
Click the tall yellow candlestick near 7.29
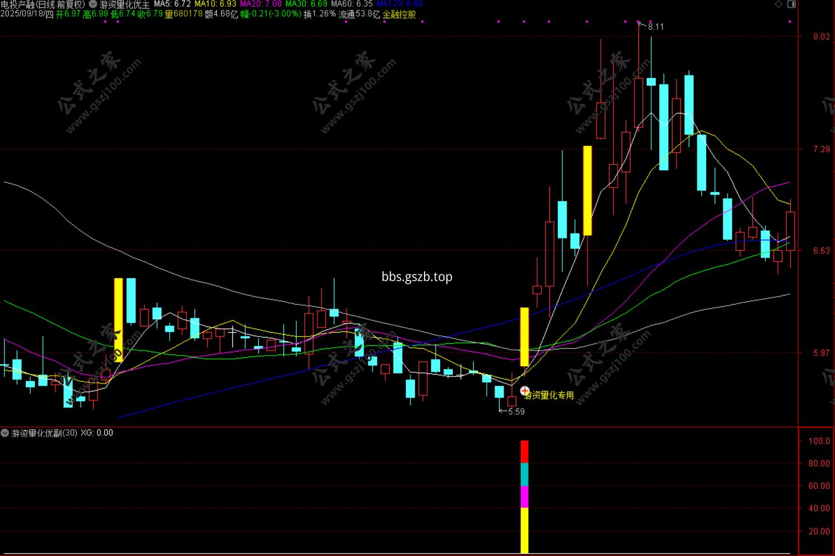tap(587, 190)
